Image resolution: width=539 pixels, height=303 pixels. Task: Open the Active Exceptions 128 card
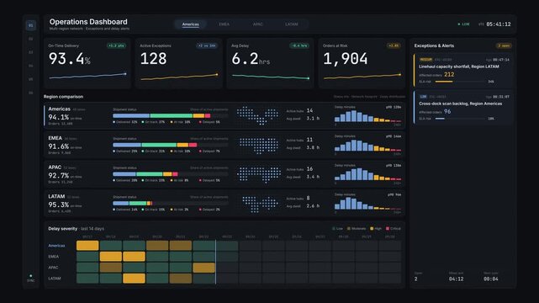tap(179, 63)
